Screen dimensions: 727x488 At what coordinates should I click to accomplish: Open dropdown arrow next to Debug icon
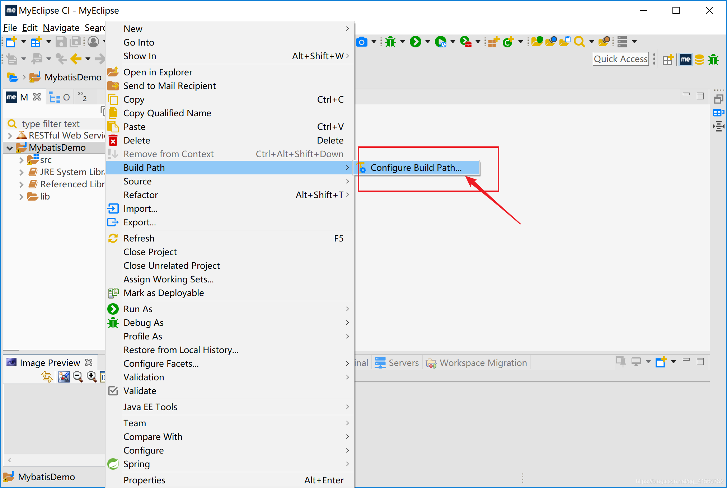[403, 42]
